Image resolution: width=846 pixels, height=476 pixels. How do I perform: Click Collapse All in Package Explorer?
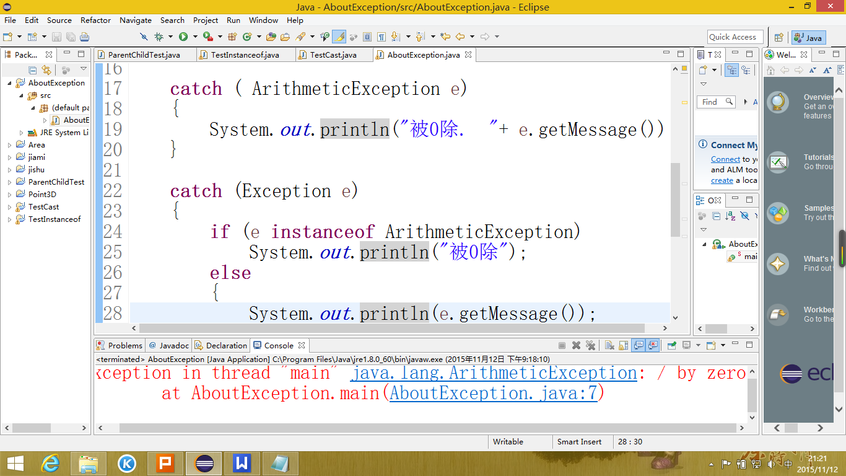pyautogui.click(x=33, y=70)
